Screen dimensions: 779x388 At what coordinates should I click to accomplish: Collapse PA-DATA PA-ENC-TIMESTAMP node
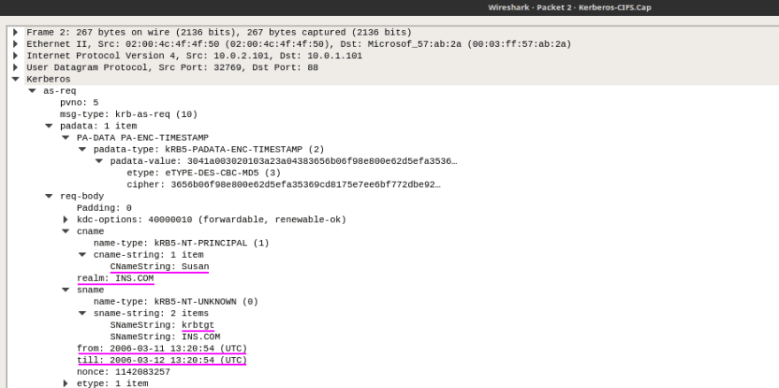coord(66,138)
